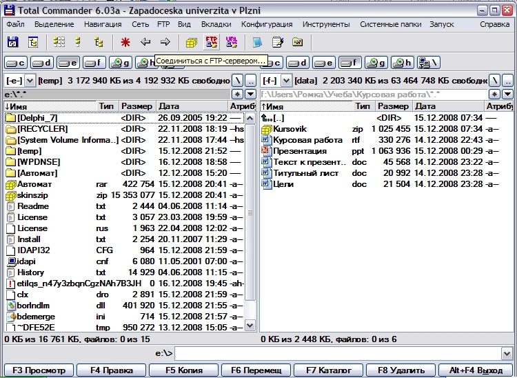Screen dimensions: 517x378
Task: Open directory history arrow for e:\*.*
Action: click(x=251, y=94)
